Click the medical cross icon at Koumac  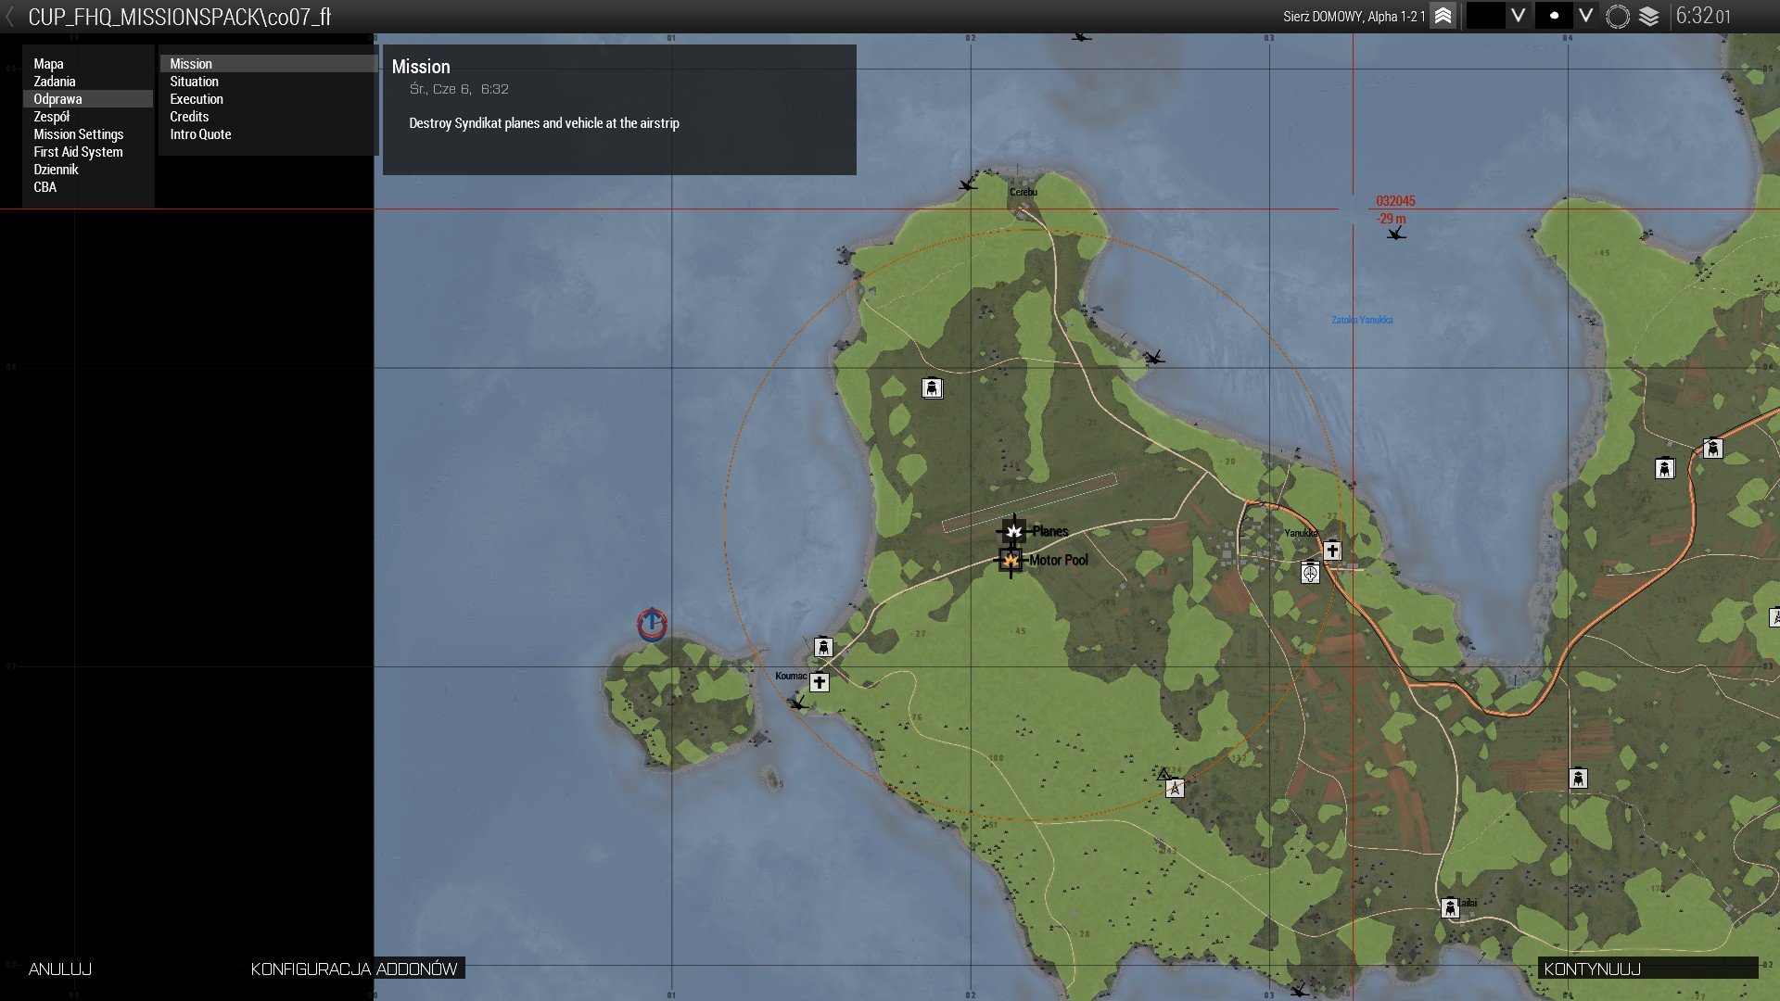819,683
